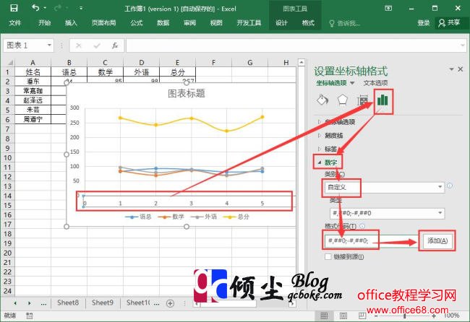The height and width of the screenshot is (322, 470).
Task: Click cell containing 周道宁
Action: click(x=33, y=119)
